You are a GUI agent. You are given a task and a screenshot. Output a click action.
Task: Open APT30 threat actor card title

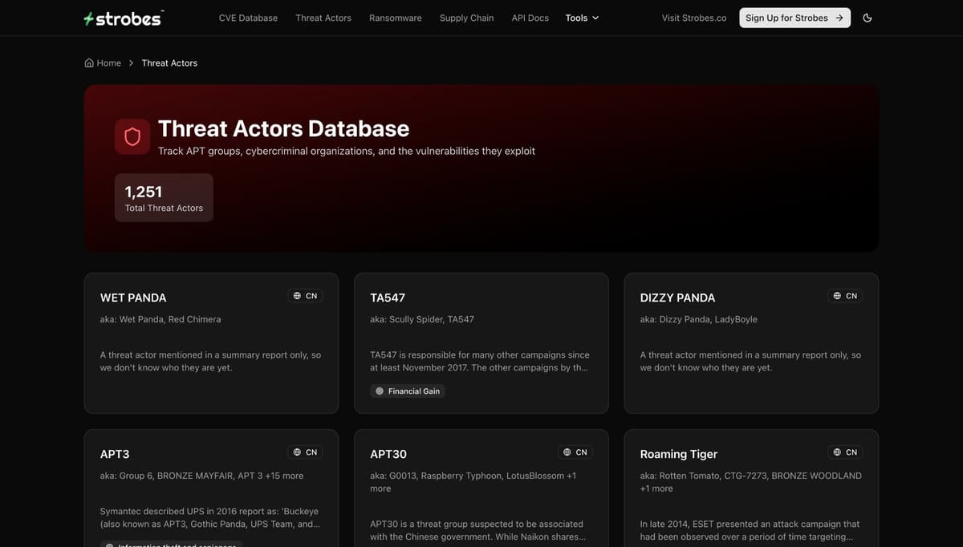point(388,454)
